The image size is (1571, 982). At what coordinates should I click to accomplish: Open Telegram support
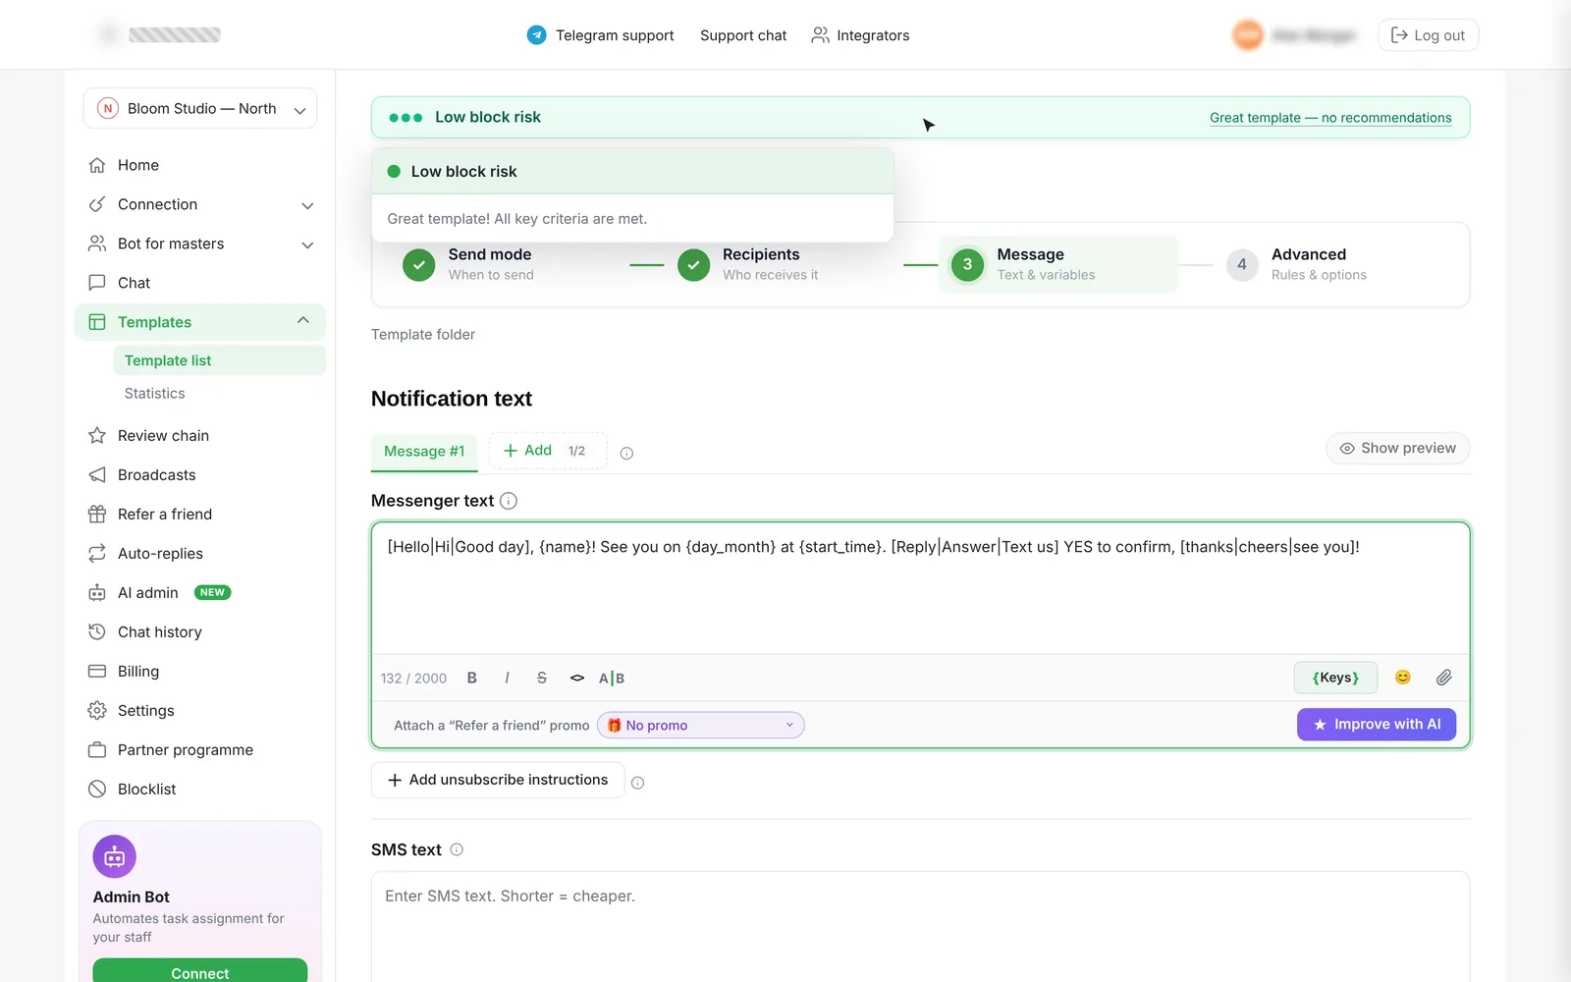[600, 35]
